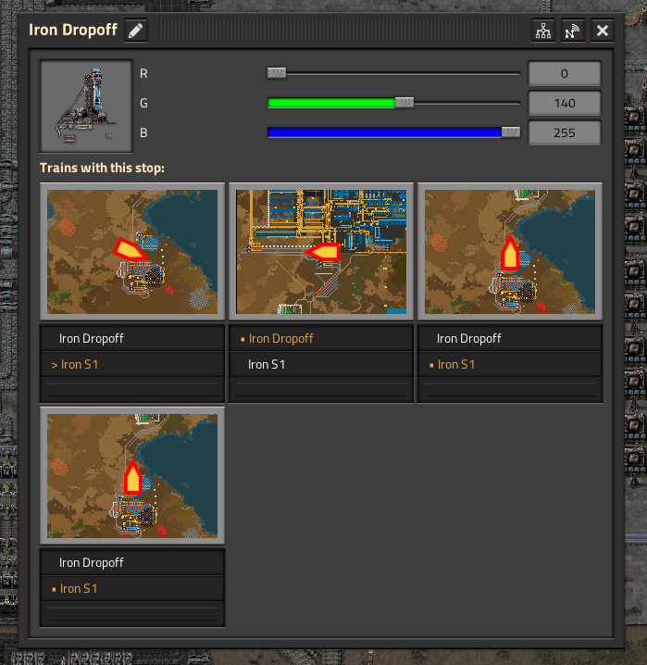This screenshot has height=665, width=647.
Task: Click the window title bar drag handle
Action: pyautogui.click(x=338, y=31)
